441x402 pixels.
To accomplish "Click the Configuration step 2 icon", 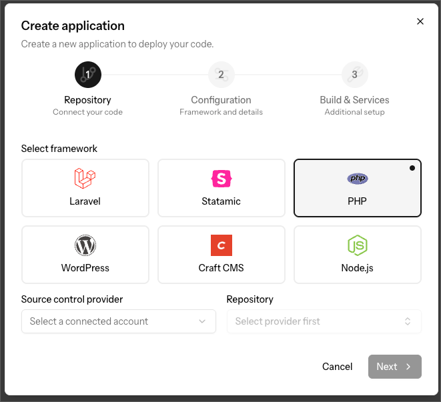I will (221, 75).
